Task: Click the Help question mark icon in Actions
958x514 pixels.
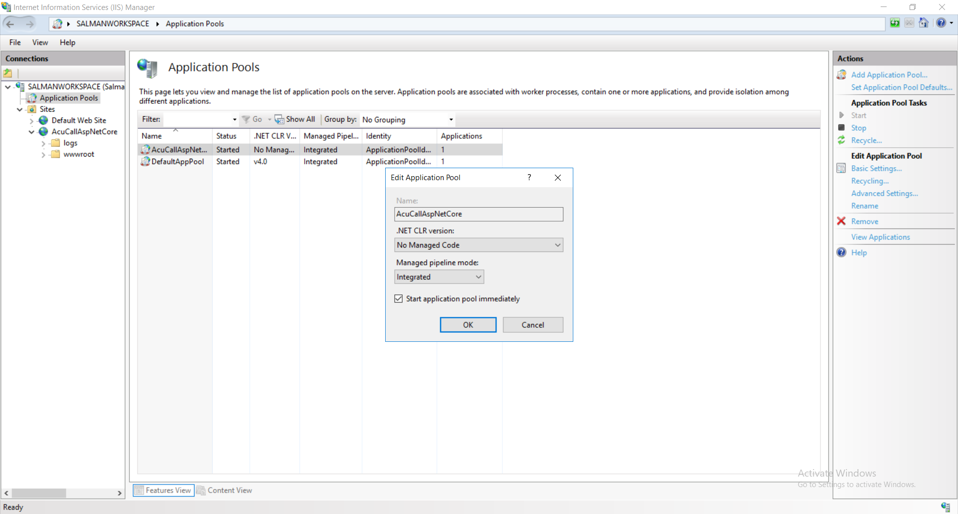Action: [x=841, y=253]
